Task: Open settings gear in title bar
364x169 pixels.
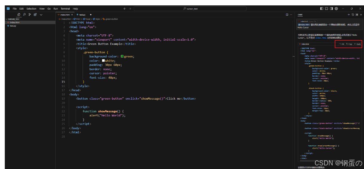Action: [336, 9]
